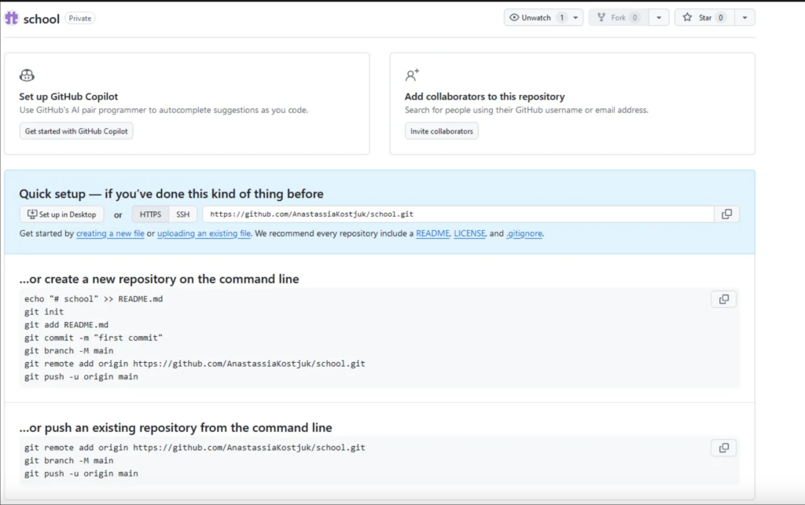This screenshot has width=805, height=505.
Task: Open the Unwatch notifications dropdown arrow
Action: tap(576, 17)
